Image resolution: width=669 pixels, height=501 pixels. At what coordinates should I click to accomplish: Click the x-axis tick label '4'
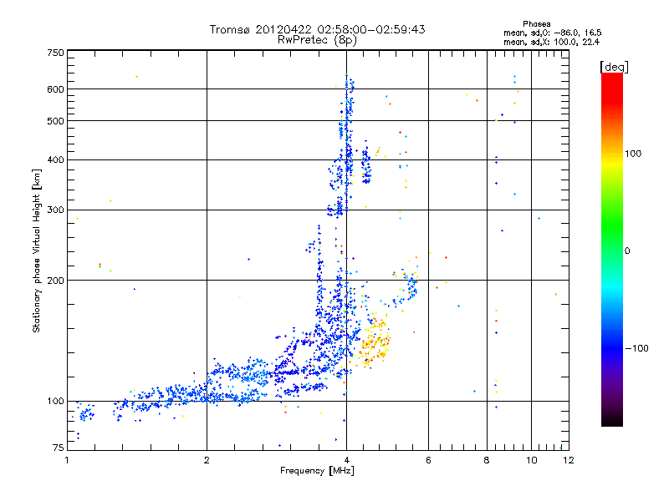(347, 461)
